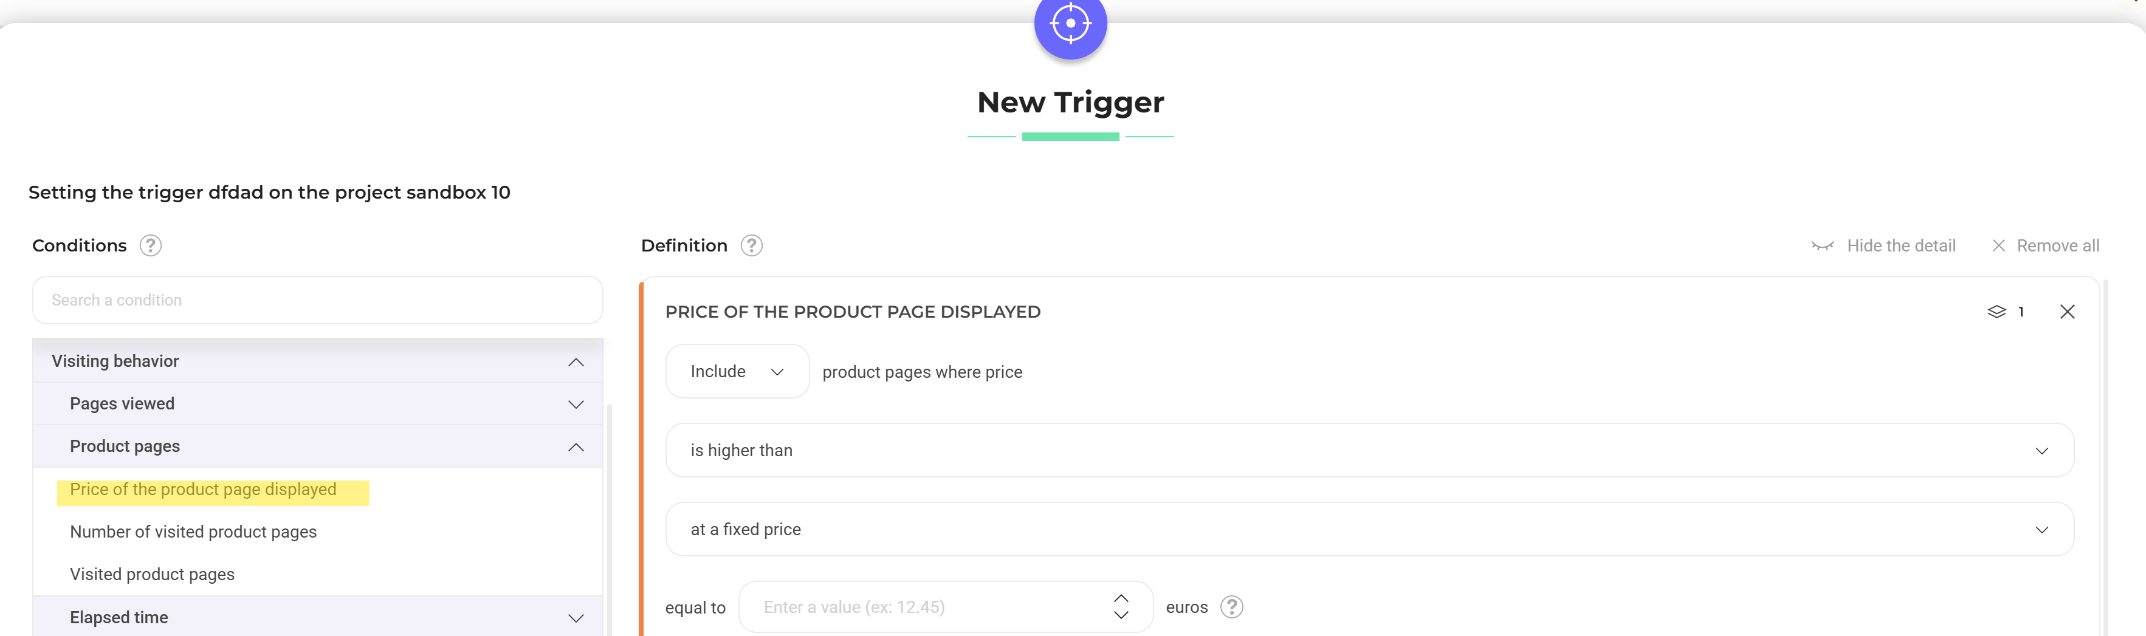
Task: Open the "at a fixed price" dropdown
Action: coord(1369,530)
